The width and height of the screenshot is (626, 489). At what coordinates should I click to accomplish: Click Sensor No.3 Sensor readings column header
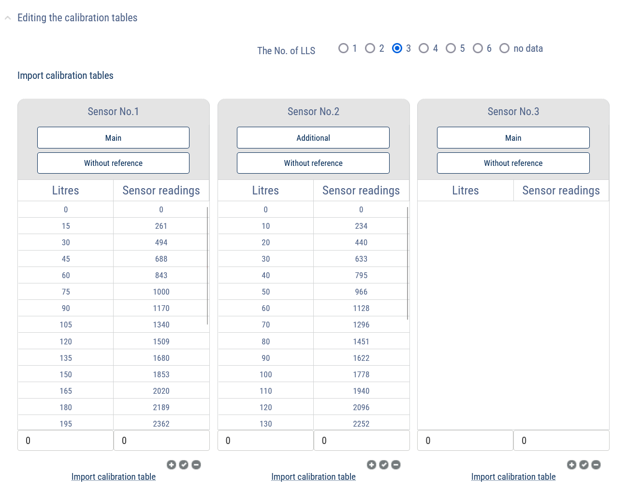[x=561, y=191]
